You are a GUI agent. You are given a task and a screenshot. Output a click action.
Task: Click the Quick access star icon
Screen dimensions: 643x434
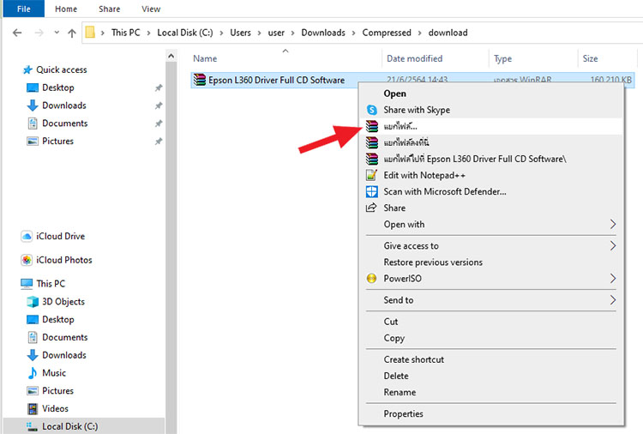pos(27,69)
